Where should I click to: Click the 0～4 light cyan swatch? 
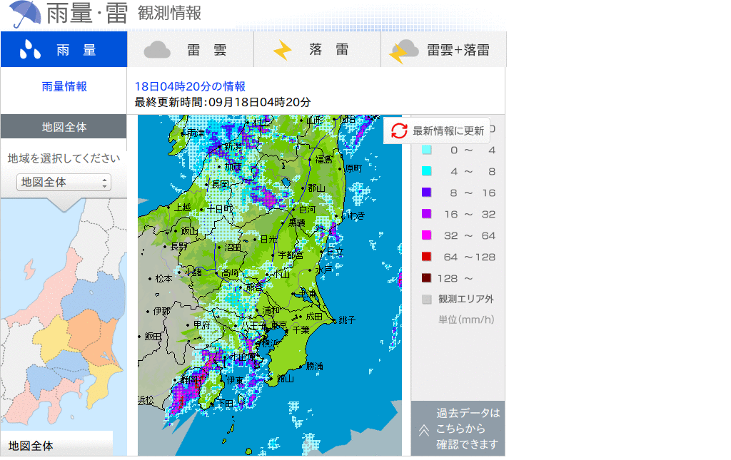pos(427,150)
